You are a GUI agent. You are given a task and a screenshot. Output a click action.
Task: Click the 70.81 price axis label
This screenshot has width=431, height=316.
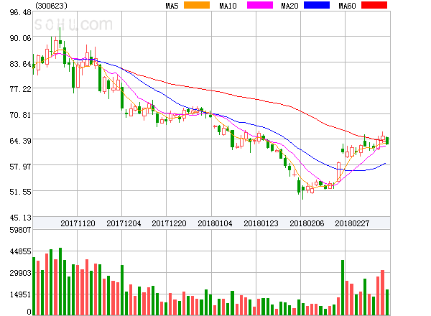21,115
